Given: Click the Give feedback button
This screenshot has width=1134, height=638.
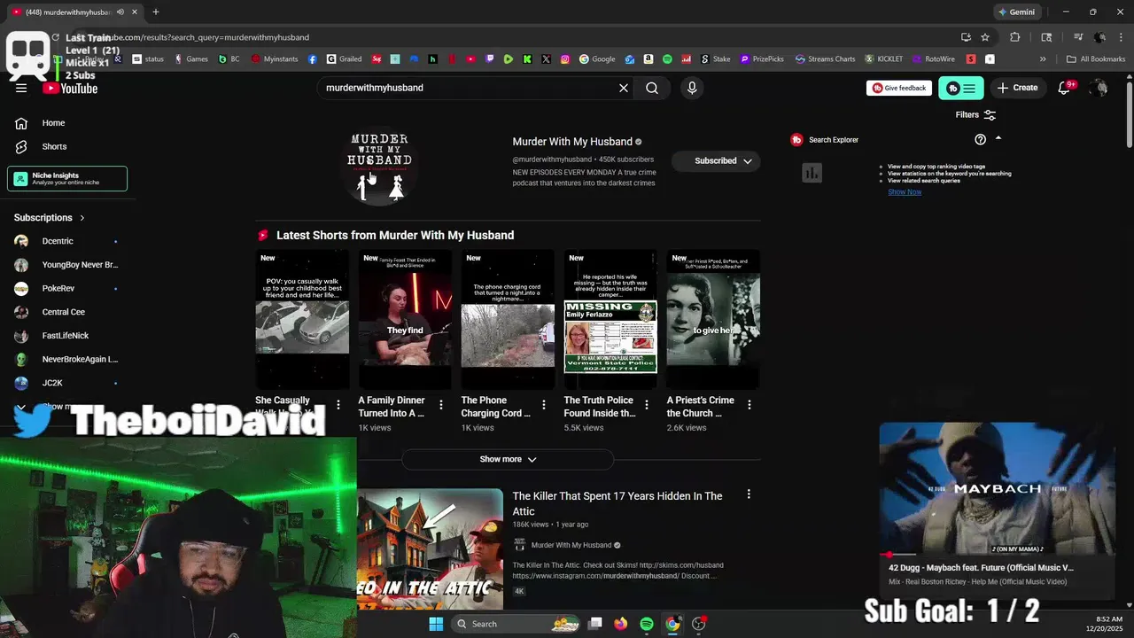Looking at the screenshot, I should tap(899, 88).
